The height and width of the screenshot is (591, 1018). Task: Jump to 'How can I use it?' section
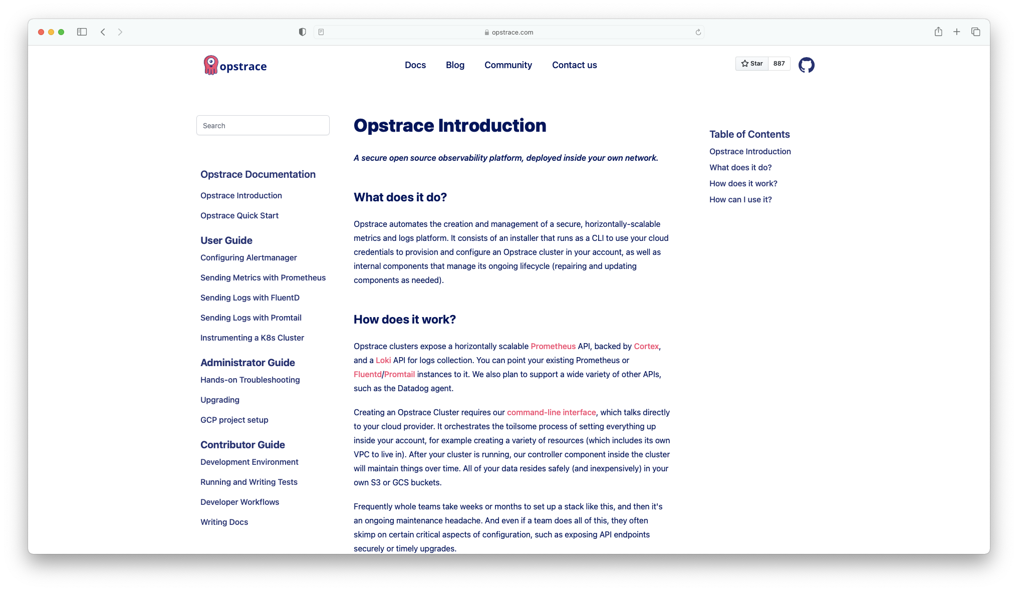740,200
